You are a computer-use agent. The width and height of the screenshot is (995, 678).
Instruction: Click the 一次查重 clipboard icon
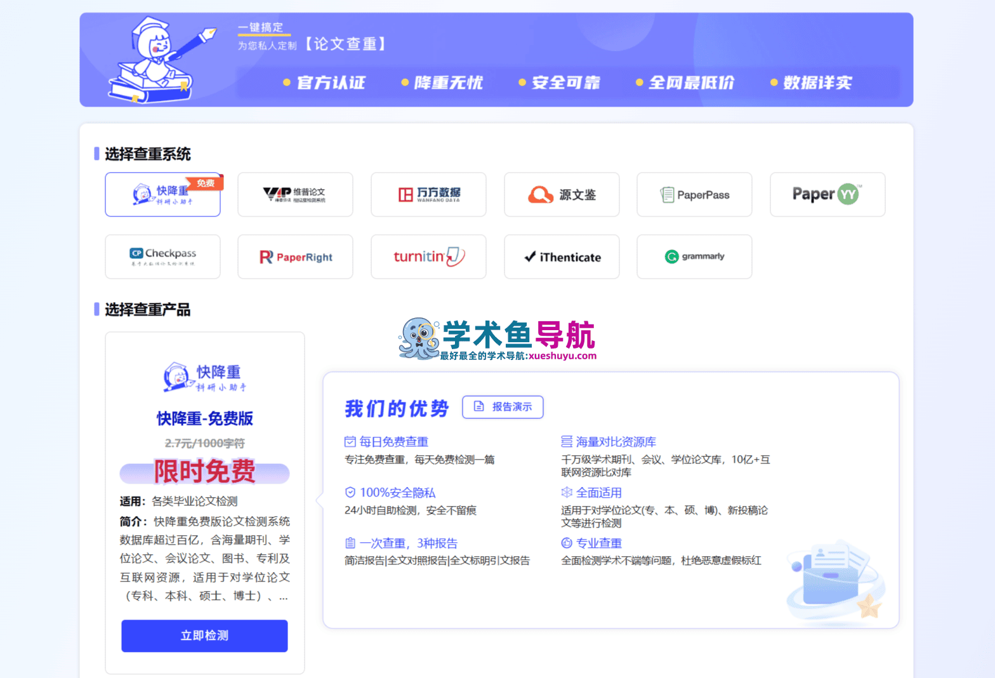[x=350, y=543]
